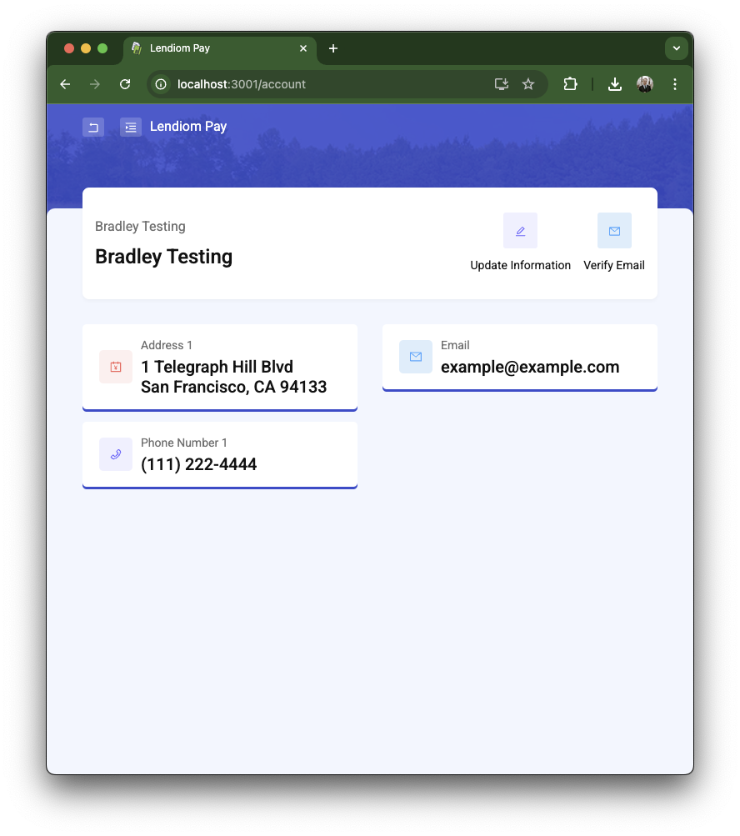The height and width of the screenshot is (836, 740).
Task: Click the Address 1 icon
Action: pos(116,367)
